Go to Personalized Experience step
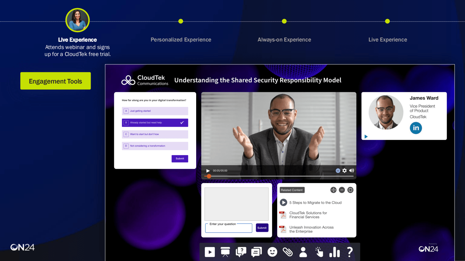 181,40
